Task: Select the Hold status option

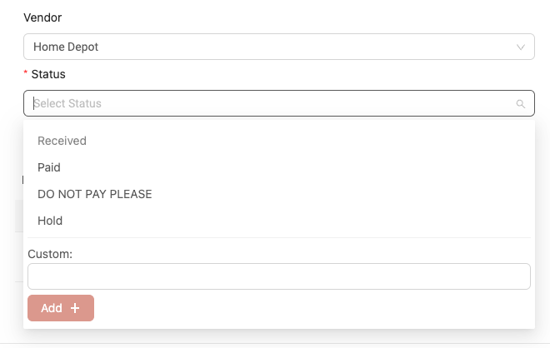Action: click(x=279, y=221)
